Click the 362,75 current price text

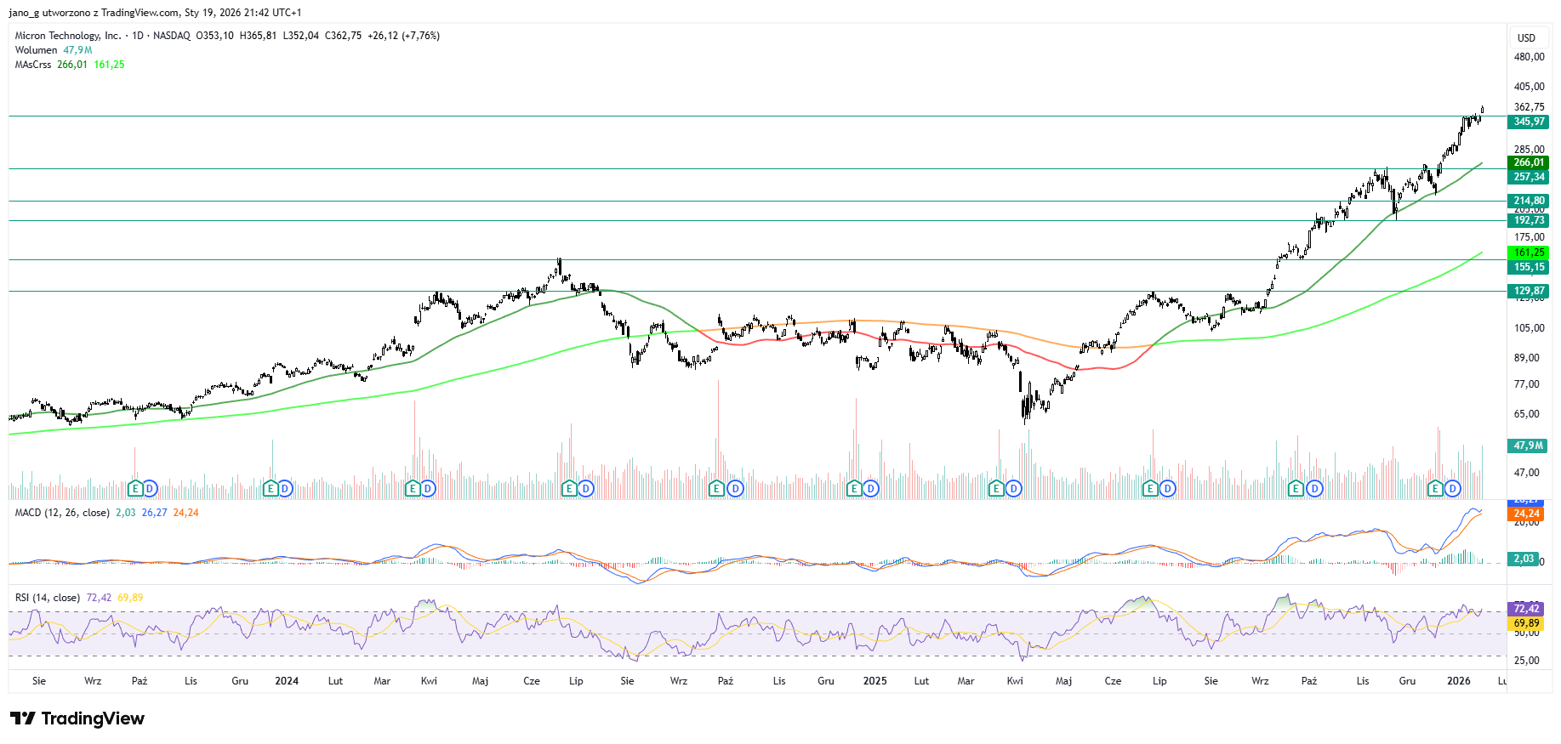click(1529, 107)
